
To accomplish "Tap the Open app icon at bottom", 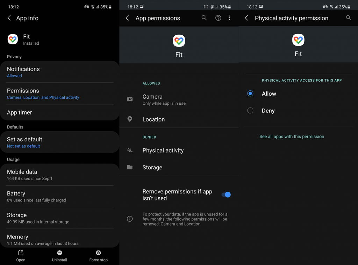I will (21, 253).
